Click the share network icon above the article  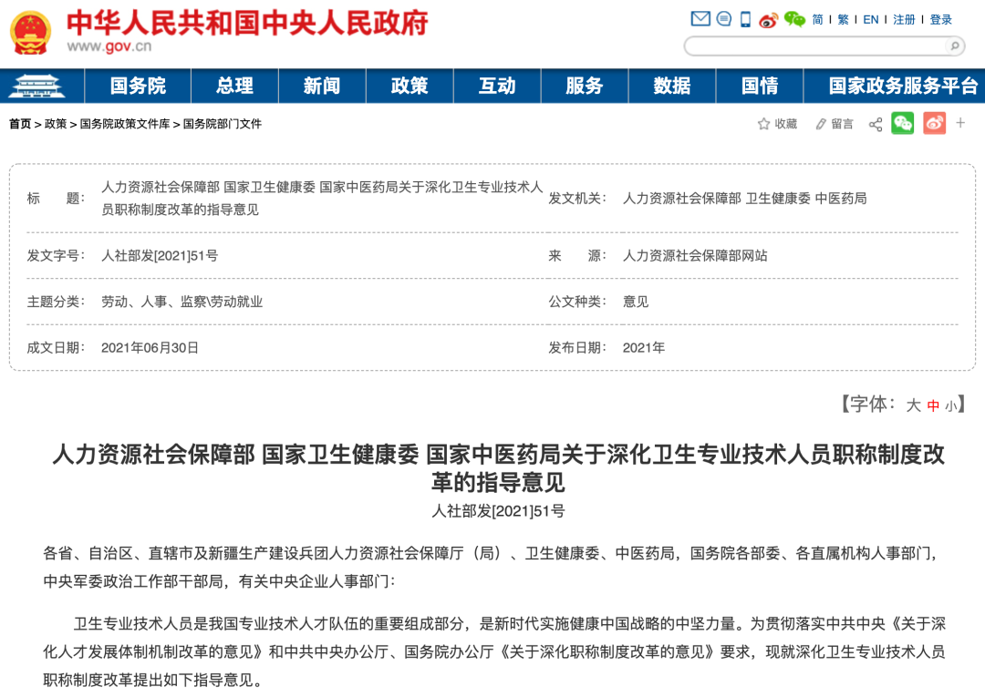[x=876, y=123]
